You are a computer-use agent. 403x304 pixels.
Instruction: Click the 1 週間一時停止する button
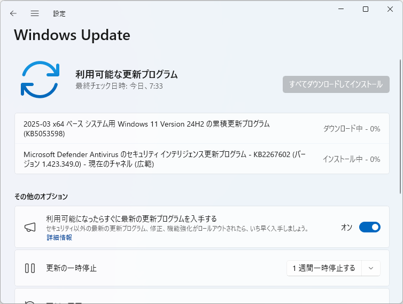[x=324, y=268]
